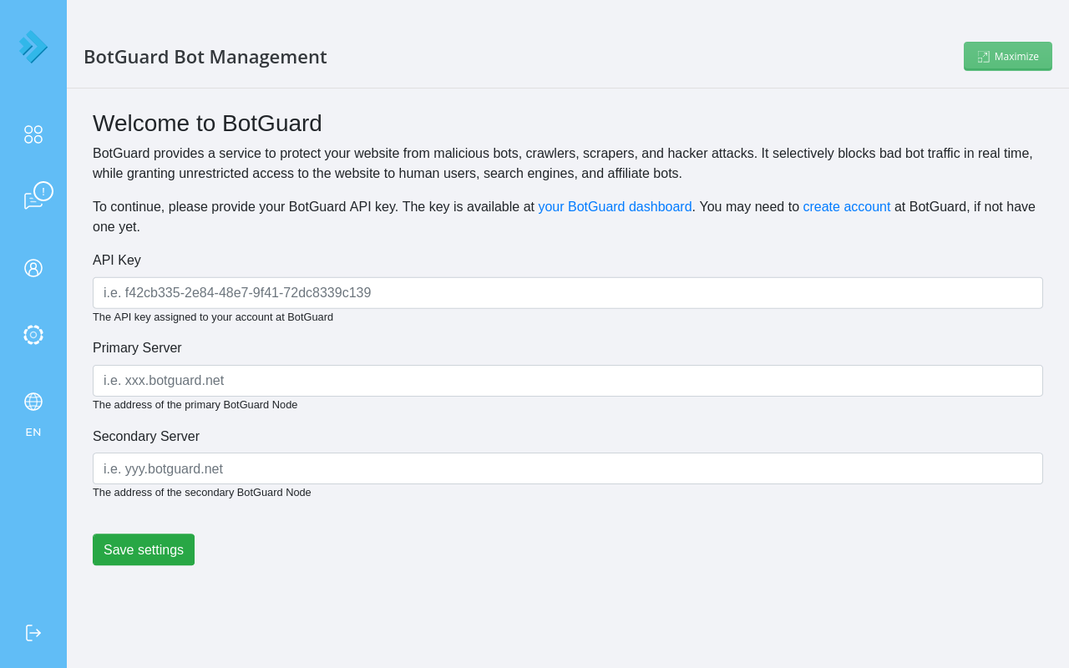Click the 'Secondary Server' field label
This screenshot has width=1069, height=668.
coord(146,437)
